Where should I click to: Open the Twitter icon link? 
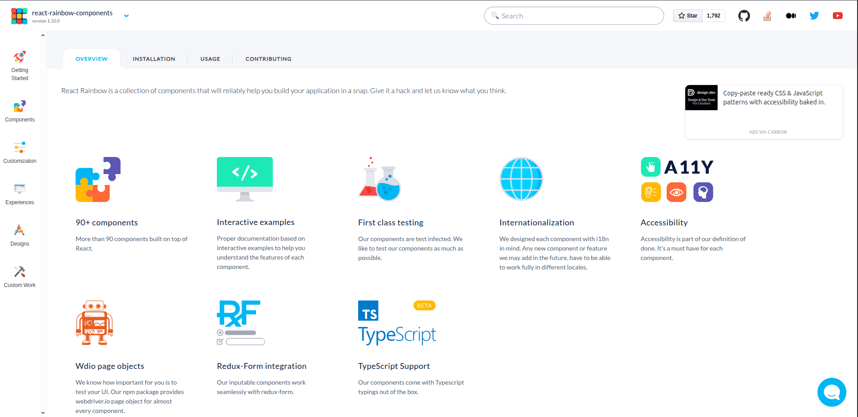point(814,16)
